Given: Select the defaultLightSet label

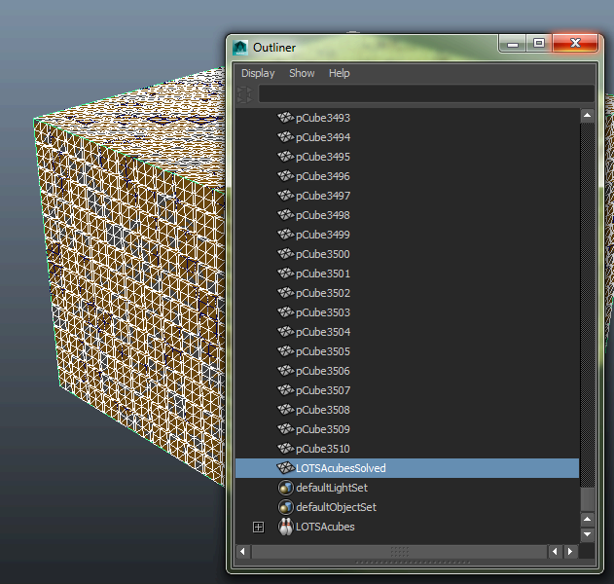Looking at the screenshot, I should [332, 488].
